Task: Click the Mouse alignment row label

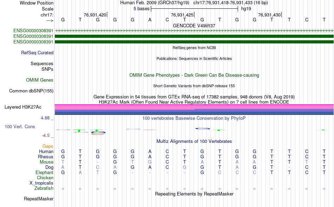Action: coord(46,162)
